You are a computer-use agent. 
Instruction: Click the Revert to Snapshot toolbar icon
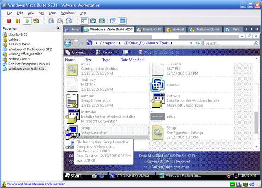pyautogui.click(x=60, y=21)
